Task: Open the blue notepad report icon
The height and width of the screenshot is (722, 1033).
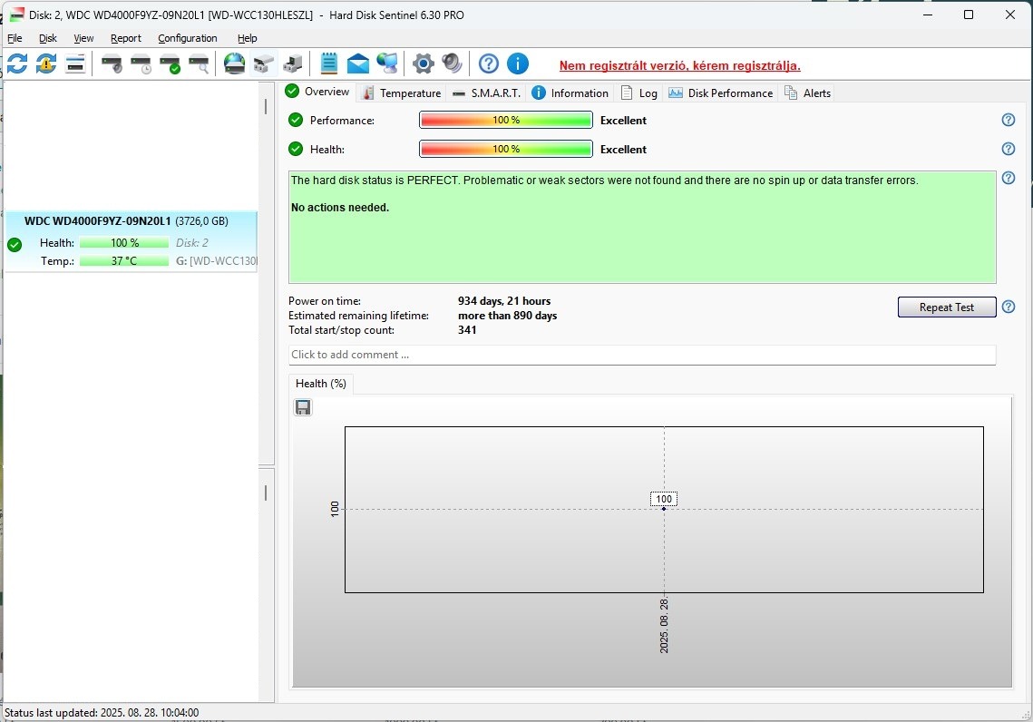Action: 328,63
